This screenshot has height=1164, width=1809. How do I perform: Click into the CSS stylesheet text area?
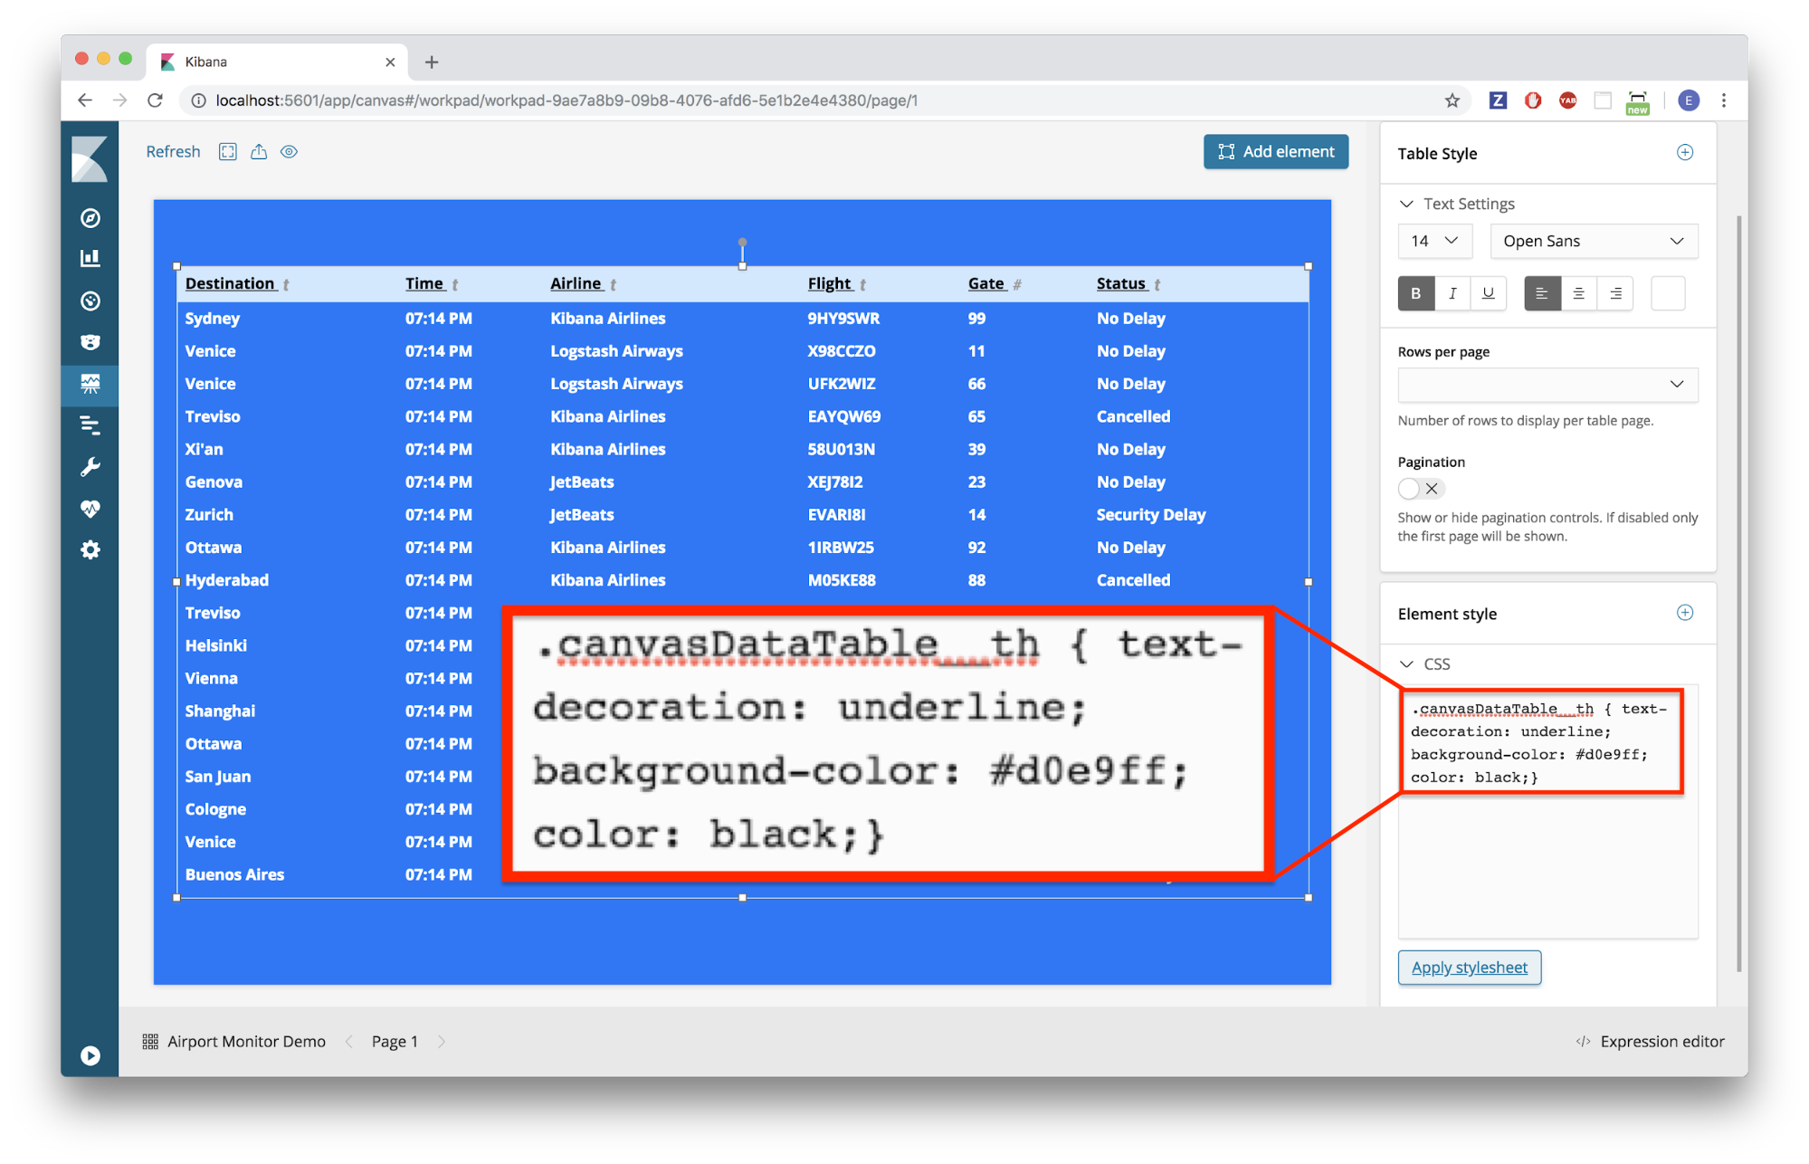pyautogui.click(x=1547, y=811)
